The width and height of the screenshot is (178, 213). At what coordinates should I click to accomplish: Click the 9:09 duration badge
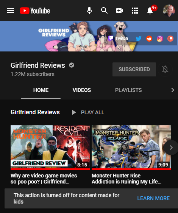(163, 165)
